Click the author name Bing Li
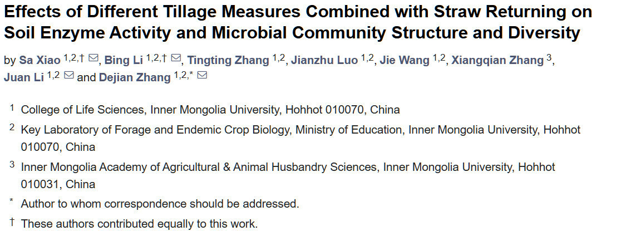This screenshot has width=631, height=231. tap(124, 60)
